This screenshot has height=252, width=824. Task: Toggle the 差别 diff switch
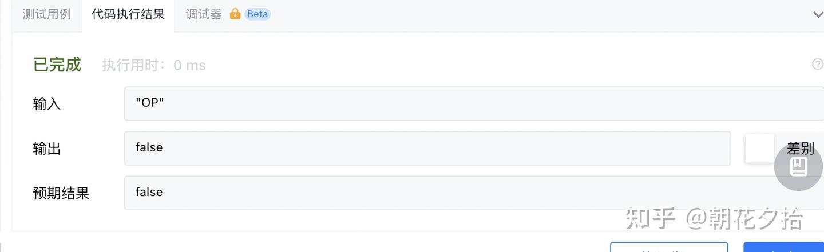click(760, 149)
